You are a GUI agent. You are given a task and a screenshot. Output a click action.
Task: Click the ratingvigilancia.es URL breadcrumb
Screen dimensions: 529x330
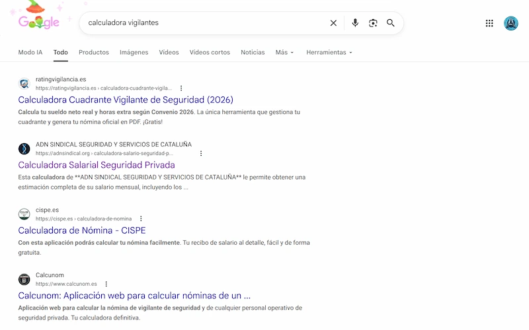104,88
